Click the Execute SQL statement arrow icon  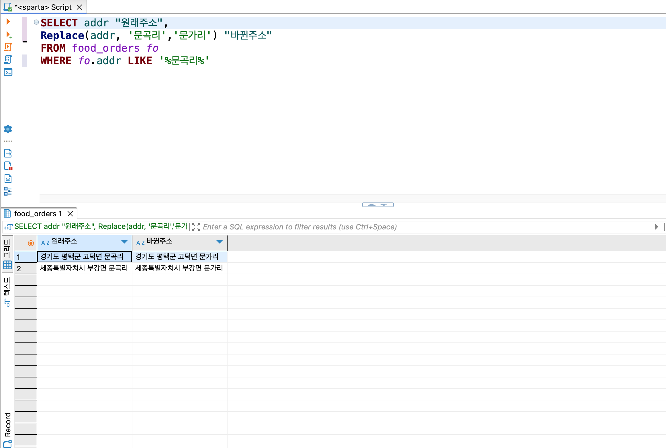coord(8,22)
